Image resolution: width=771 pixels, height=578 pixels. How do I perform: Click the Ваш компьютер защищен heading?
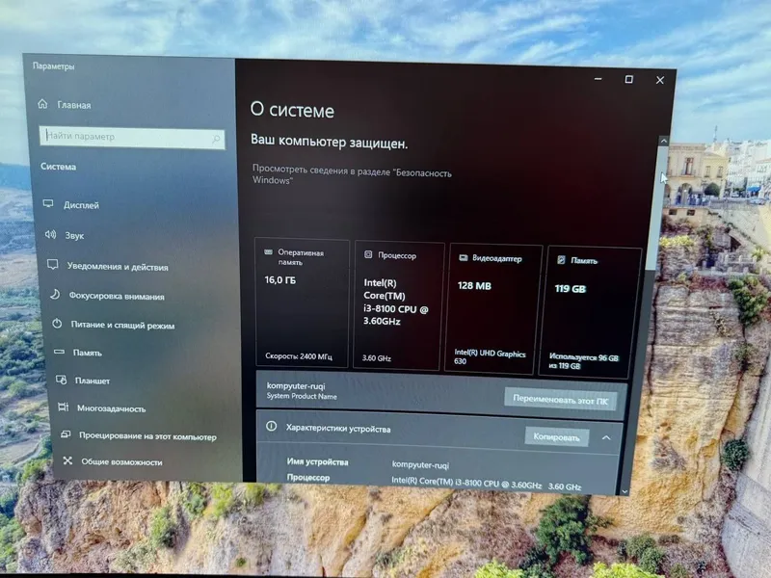(329, 142)
